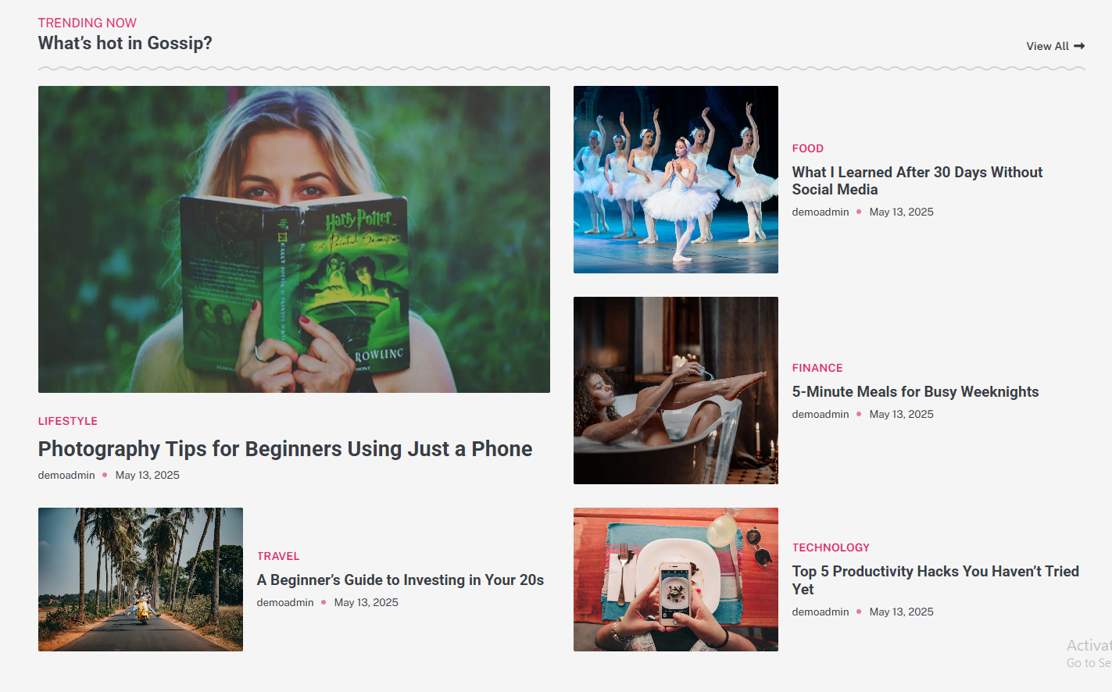The width and height of the screenshot is (1112, 692).
Task: Click the May 13, 2025 date under Travel post
Action: [366, 602]
